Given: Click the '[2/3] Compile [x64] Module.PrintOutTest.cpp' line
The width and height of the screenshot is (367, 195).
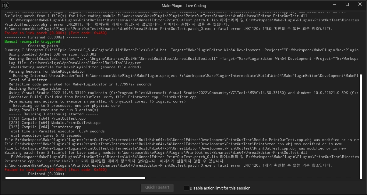Looking at the screenshot, I should (55, 123).
